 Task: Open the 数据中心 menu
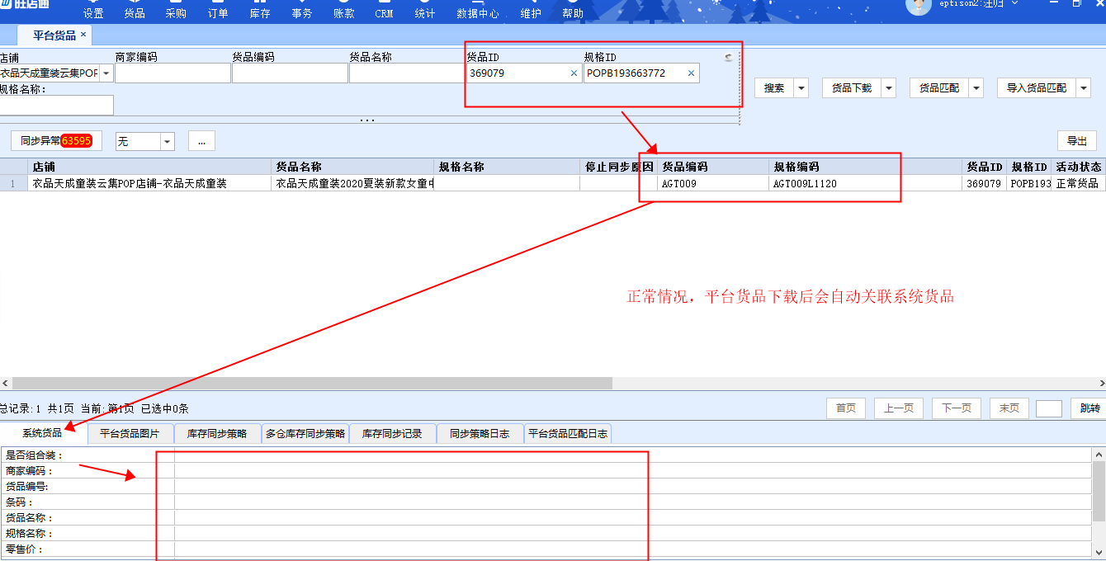[478, 13]
